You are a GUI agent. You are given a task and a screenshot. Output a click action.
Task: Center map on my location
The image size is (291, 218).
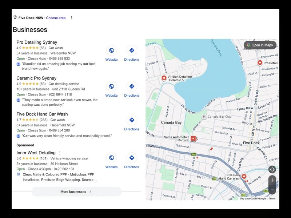tap(272, 169)
